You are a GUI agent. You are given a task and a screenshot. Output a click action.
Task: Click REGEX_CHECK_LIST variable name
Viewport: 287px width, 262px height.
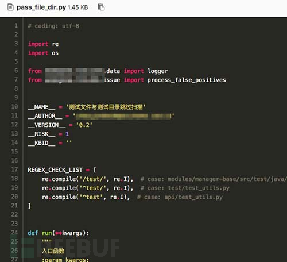point(55,170)
